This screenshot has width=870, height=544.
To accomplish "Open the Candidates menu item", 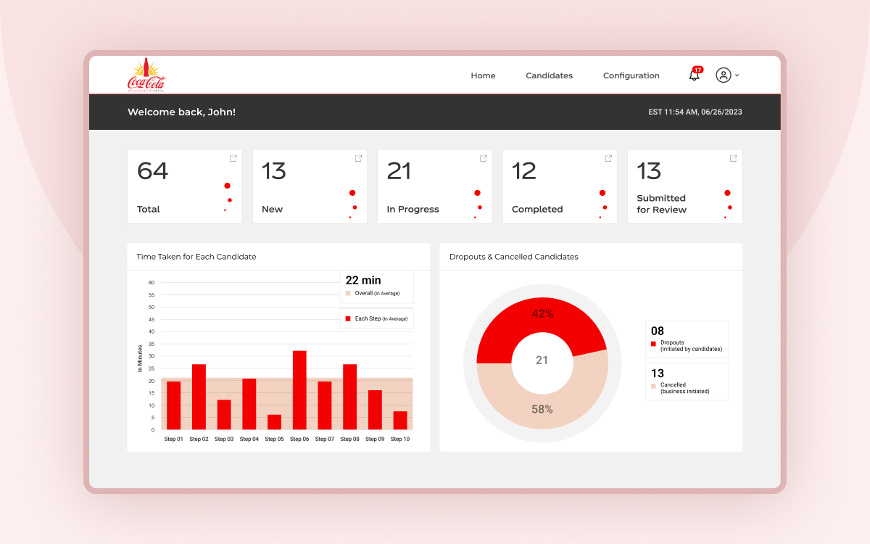I will [549, 75].
